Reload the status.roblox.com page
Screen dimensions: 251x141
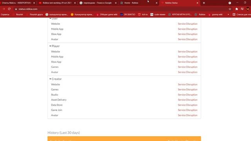click(9, 9)
